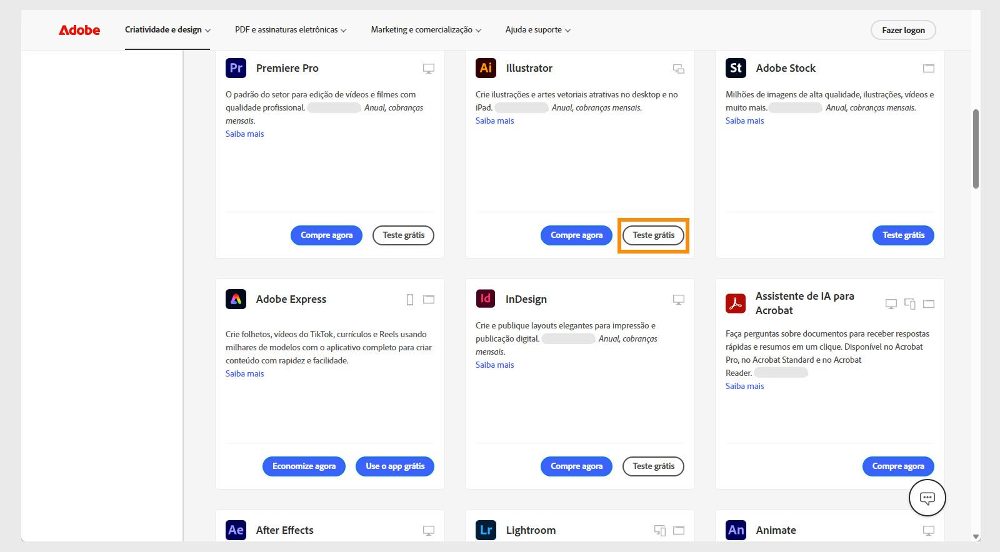Click Compre agora for InDesign

point(576,466)
